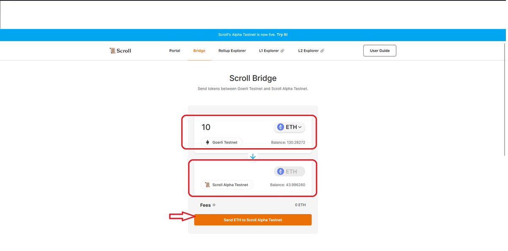Image resolution: width=508 pixels, height=251 pixels.
Task: Open L1 Explorer link
Action: 271,51
